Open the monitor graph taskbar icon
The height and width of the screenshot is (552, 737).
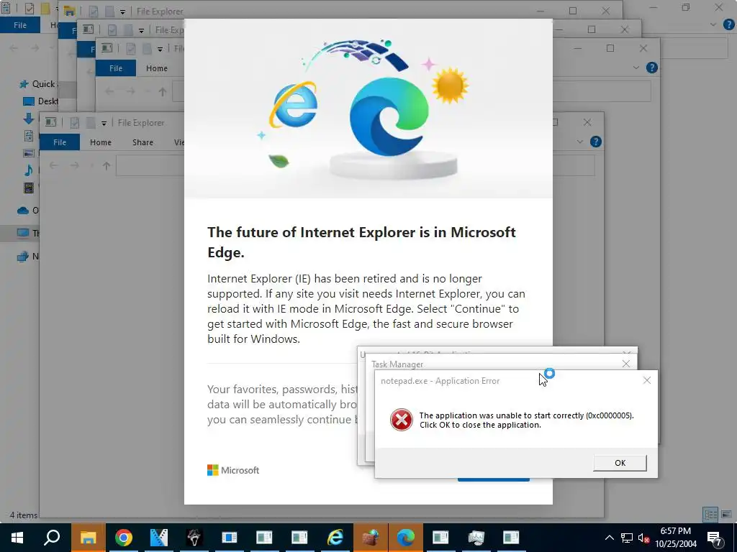pos(476,538)
